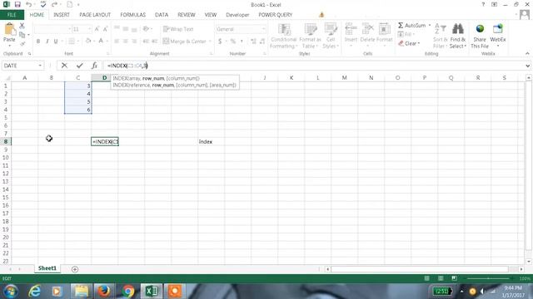
Task: Toggle Italic formatting button
Action: pyautogui.click(x=47, y=41)
